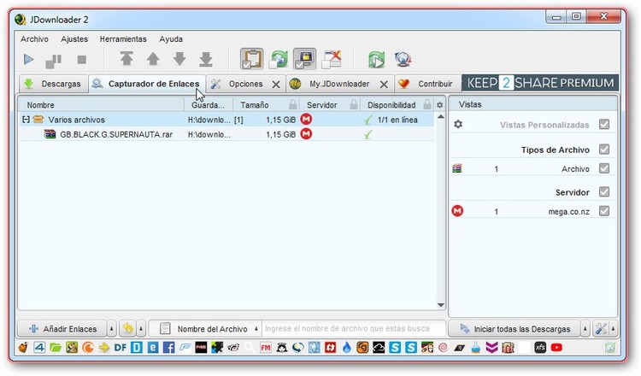Click the YouTube host icon

pyautogui.click(x=556, y=348)
